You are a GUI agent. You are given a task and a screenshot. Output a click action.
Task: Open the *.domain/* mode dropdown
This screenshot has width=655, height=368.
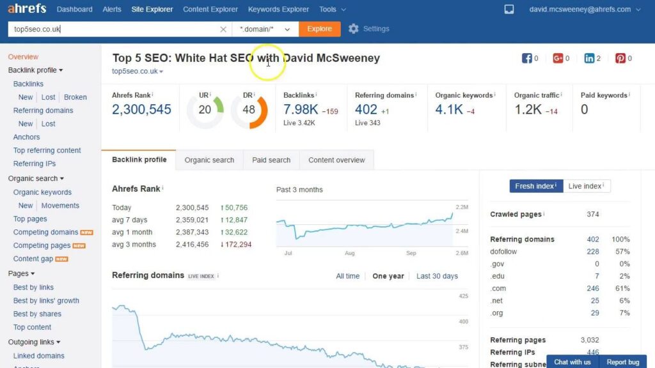(x=265, y=29)
